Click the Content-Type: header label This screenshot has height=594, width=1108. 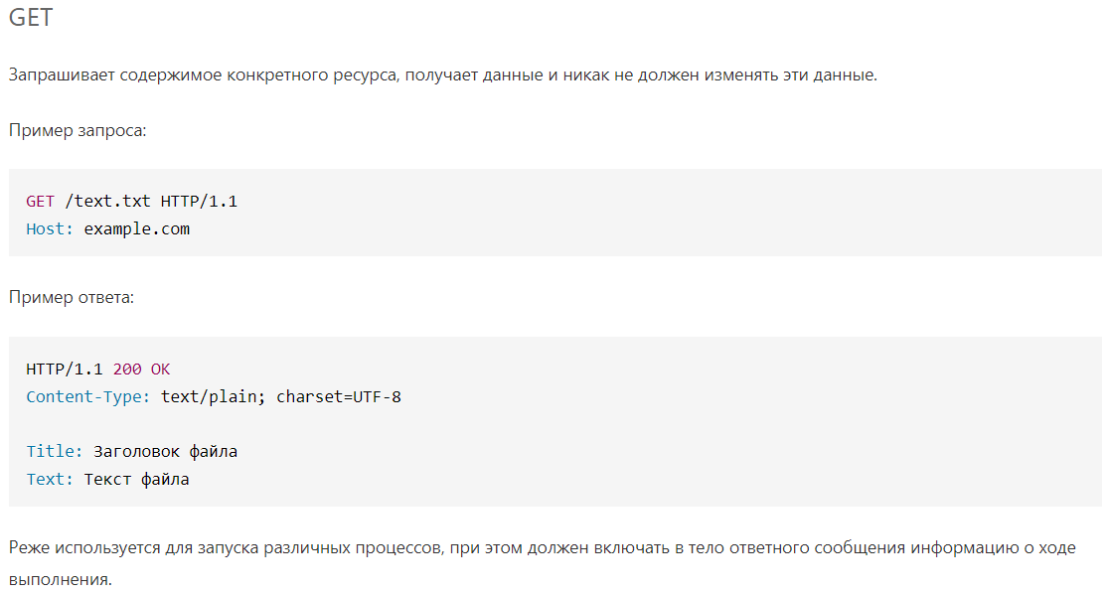[88, 397]
